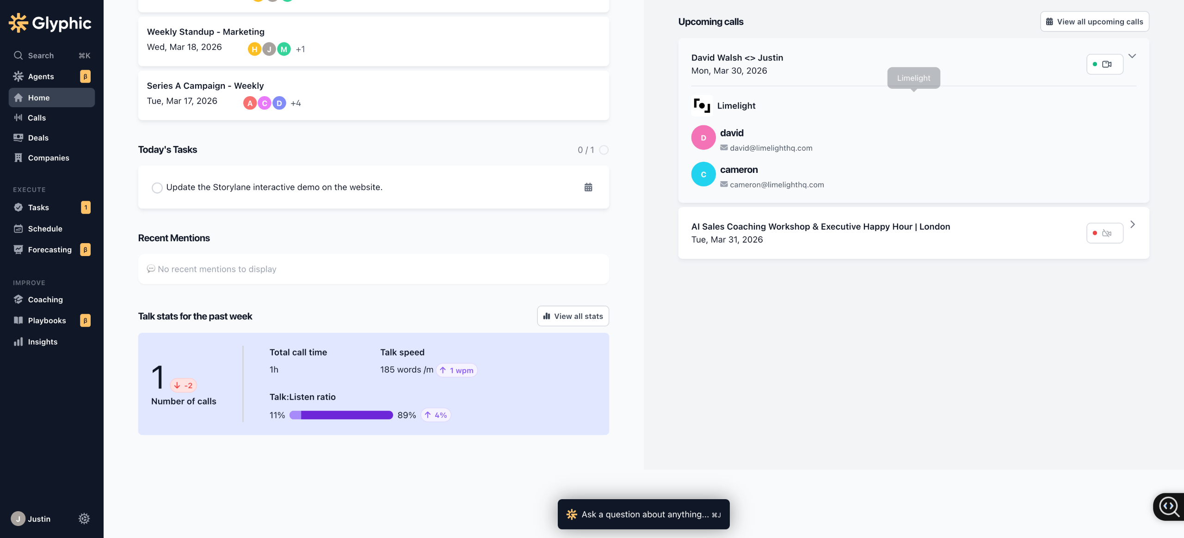The image size is (1184, 538).
Task: Click the Talk:Listen ratio bar
Action: click(x=341, y=415)
